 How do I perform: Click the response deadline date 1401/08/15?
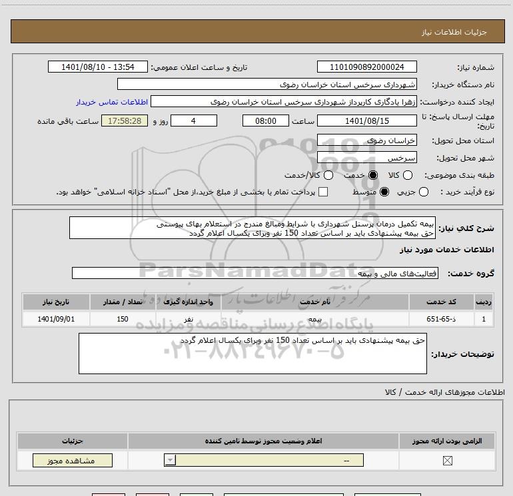coord(366,121)
